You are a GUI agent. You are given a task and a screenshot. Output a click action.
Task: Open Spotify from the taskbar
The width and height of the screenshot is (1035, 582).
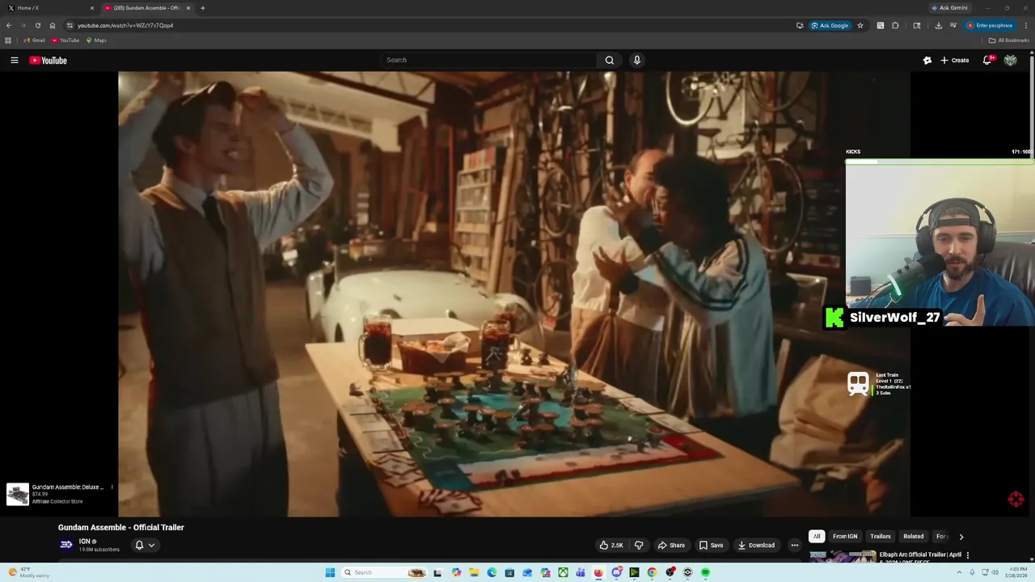pyautogui.click(x=705, y=572)
